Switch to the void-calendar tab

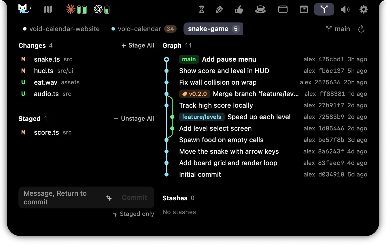coord(144,29)
